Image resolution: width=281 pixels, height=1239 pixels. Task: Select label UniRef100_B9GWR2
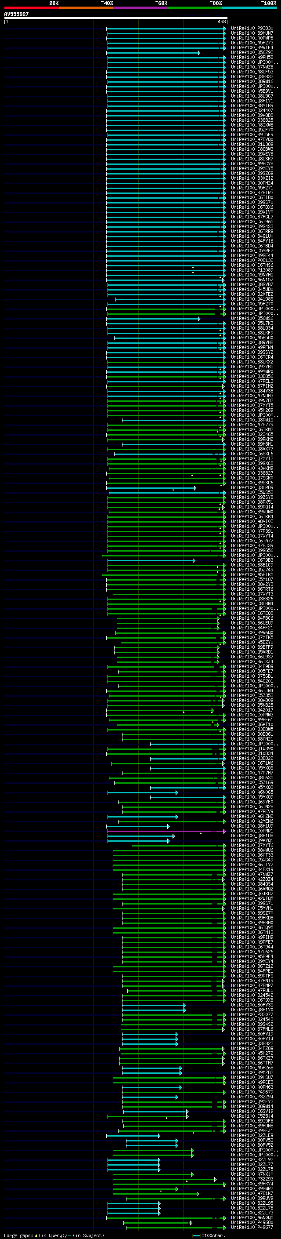[x=252, y=1188]
